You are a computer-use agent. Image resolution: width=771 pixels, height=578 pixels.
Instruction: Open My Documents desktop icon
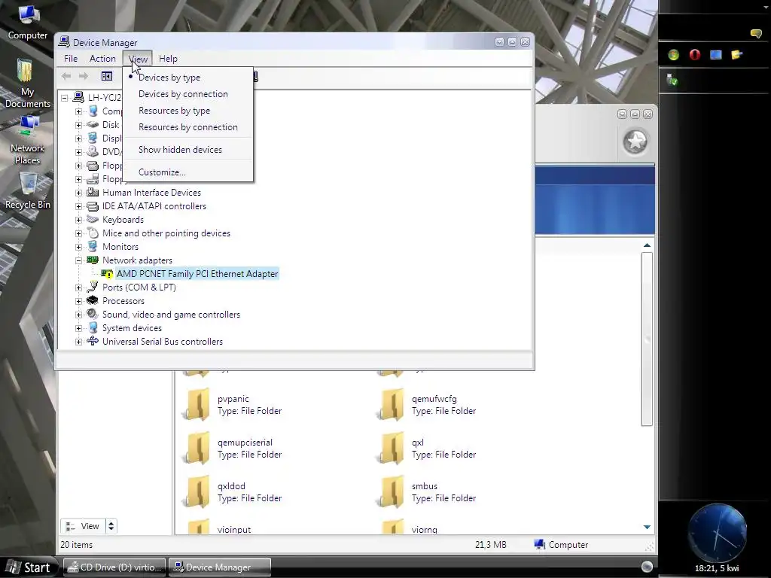click(28, 83)
